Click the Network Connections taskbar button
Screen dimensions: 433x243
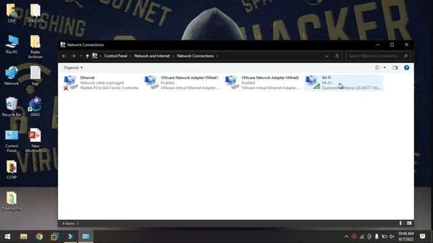pyautogui.click(x=86, y=236)
